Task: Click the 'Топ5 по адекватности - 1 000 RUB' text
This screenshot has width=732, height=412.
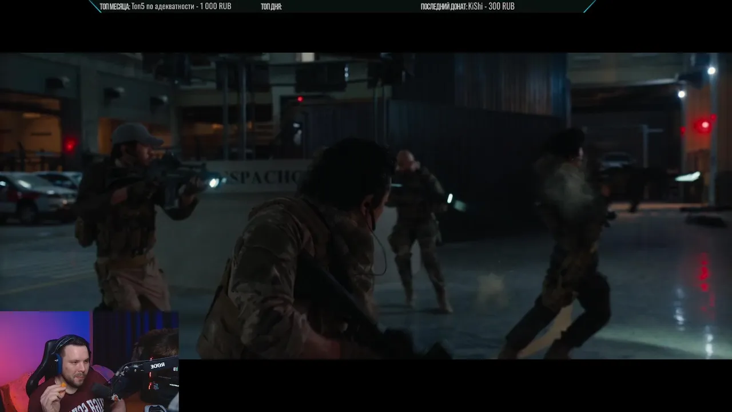Action: [181, 7]
